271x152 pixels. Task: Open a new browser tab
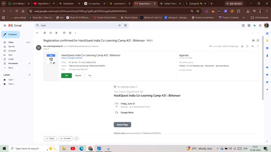pos(211,4)
